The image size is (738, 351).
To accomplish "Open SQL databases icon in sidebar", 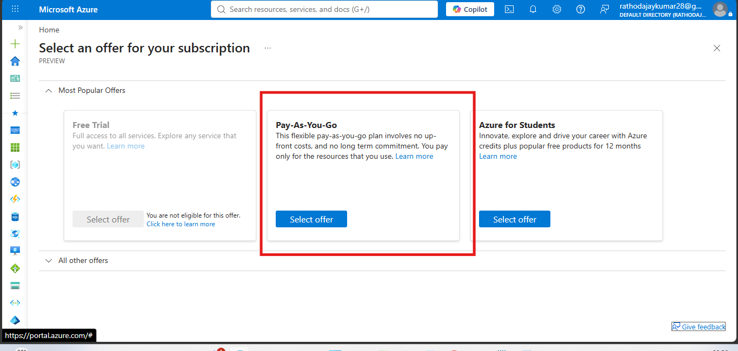I will coord(15,217).
